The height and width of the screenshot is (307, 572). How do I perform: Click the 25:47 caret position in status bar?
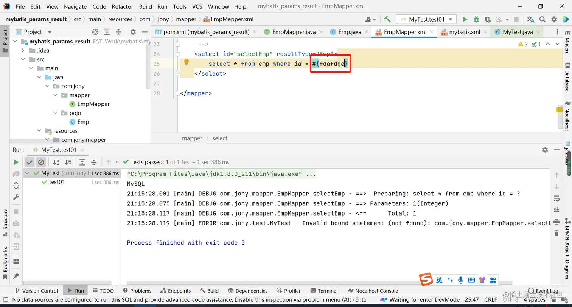click(x=472, y=299)
